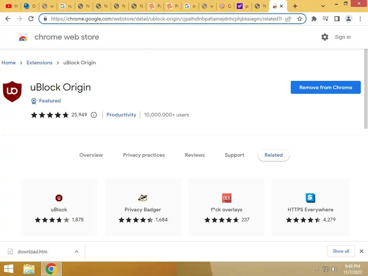Click the 25,949 ratings count
Viewport: 368px width, 276px height.
79,115
